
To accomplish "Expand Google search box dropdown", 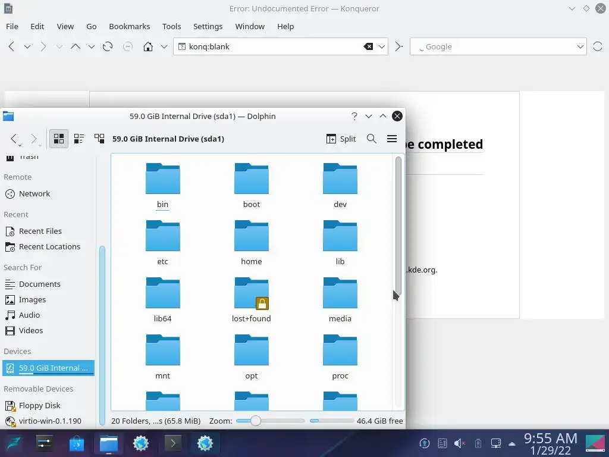I will [x=580, y=46].
